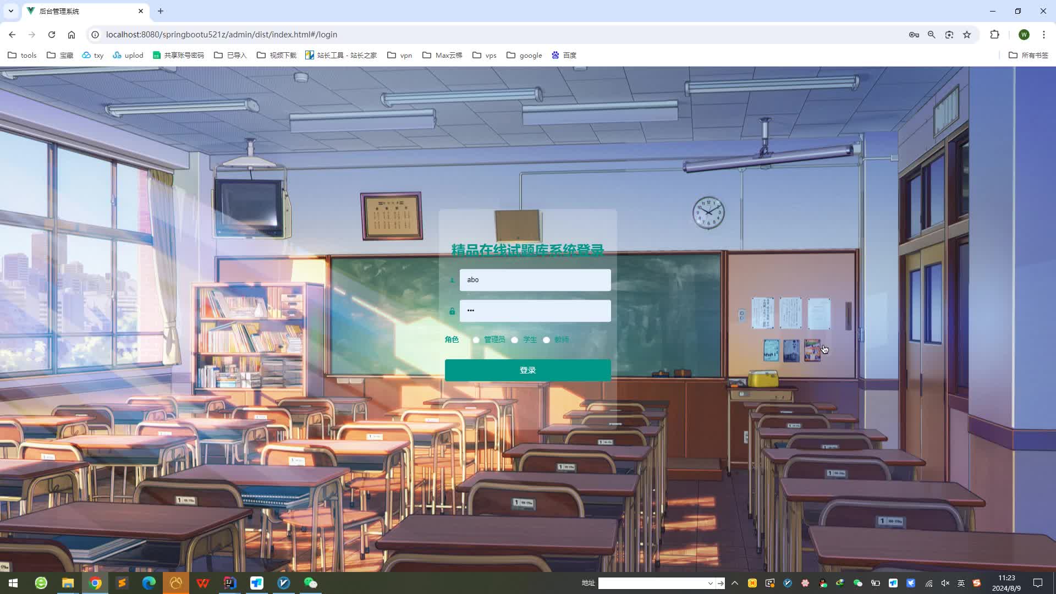Open the 站长工具 - 站长之家 bookmark
This screenshot has height=594, width=1056.
pyautogui.click(x=341, y=55)
